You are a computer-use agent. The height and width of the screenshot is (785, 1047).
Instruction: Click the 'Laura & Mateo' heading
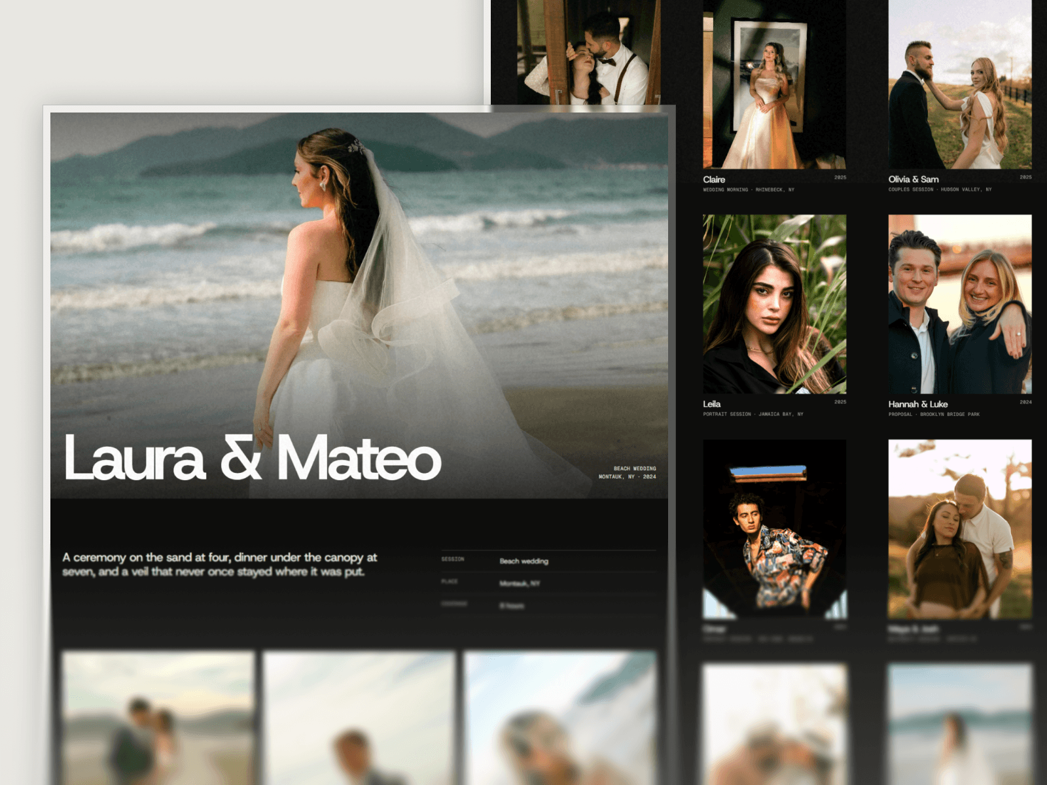pos(253,458)
